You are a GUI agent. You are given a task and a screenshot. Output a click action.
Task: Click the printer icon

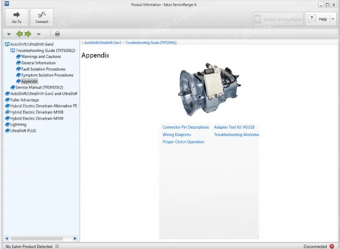tap(57, 34)
